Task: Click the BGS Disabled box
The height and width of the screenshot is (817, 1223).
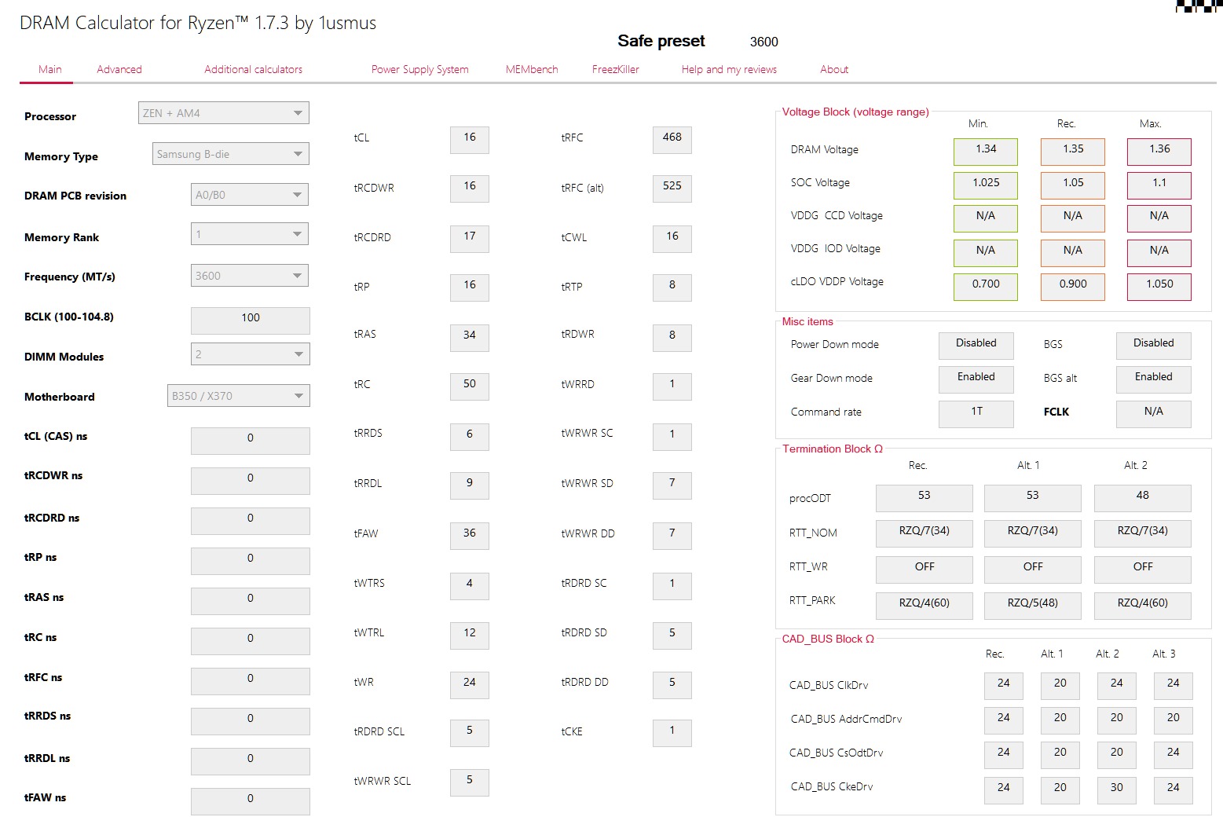Action: (x=1154, y=346)
